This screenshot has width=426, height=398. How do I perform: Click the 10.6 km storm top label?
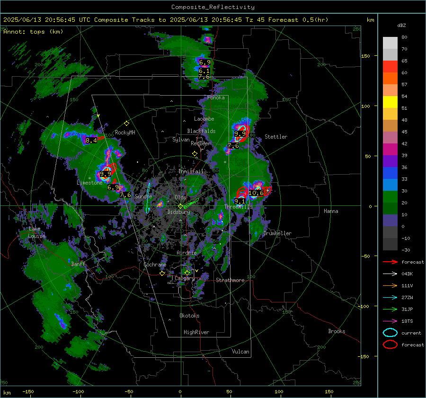256,193
